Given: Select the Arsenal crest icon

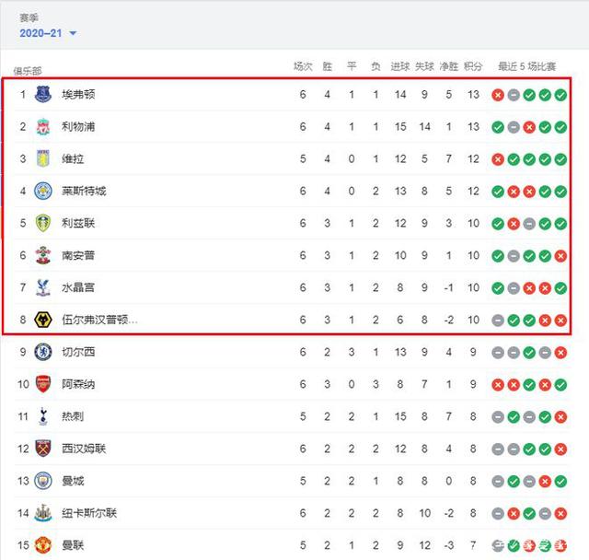Looking at the screenshot, I should pos(43,384).
